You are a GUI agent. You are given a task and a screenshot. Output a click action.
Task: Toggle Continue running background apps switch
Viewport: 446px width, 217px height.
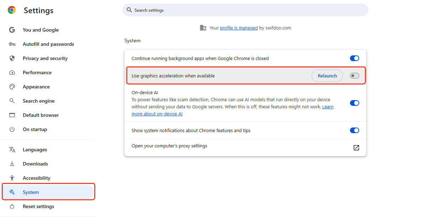click(x=355, y=58)
